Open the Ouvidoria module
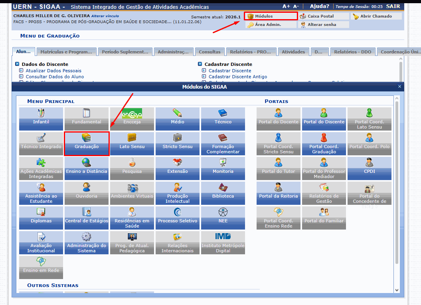421x305 pixels. coord(87,193)
